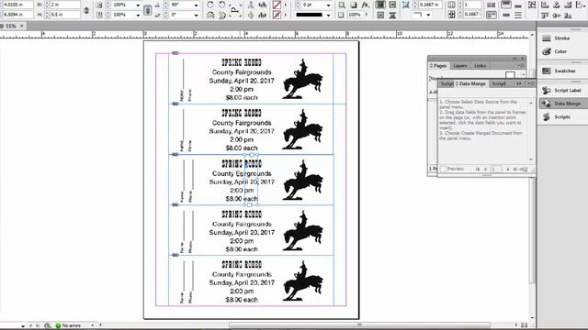Open the stroke type style dropdown
This screenshot has height=330, width=588.
coord(329,15)
